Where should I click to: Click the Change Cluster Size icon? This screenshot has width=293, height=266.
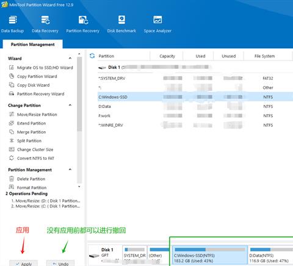12,149
